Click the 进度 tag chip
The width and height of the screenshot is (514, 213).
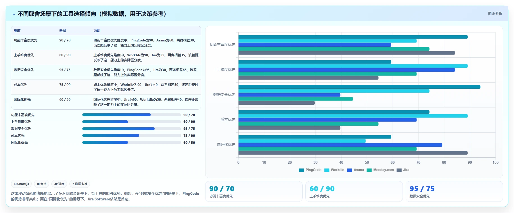coord(59,184)
